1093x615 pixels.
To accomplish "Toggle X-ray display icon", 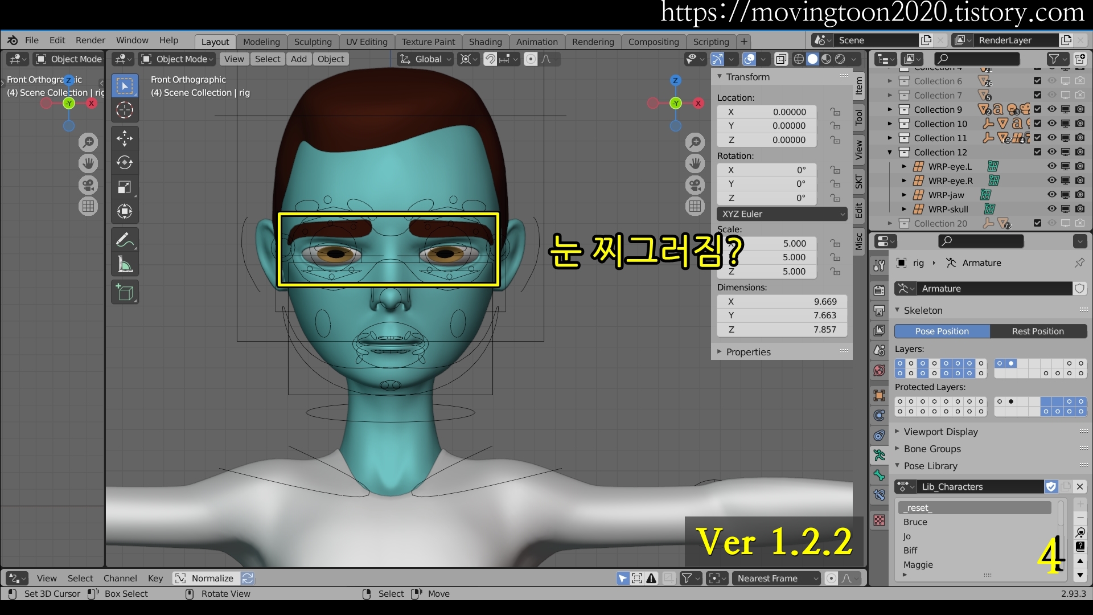I will (781, 59).
